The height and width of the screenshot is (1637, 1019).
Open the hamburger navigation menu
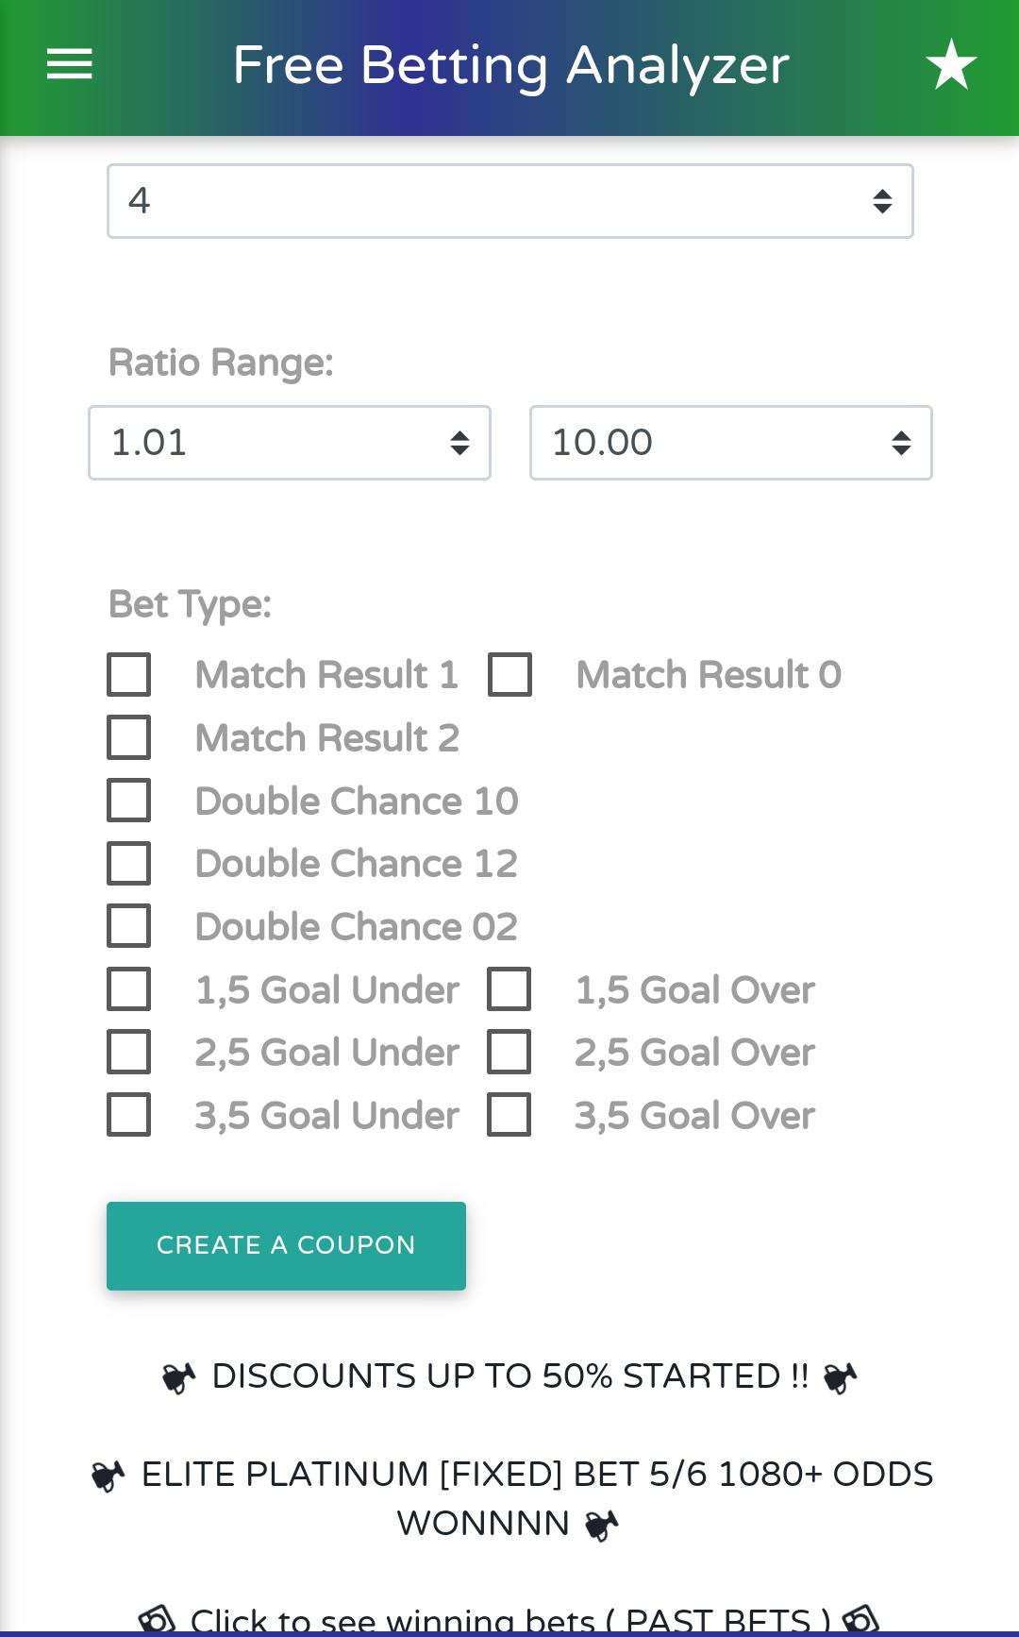tap(70, 64)
